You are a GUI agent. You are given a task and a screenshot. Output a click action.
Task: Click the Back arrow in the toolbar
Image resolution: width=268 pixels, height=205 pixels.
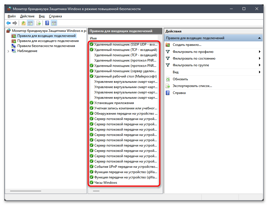(8, 23)
